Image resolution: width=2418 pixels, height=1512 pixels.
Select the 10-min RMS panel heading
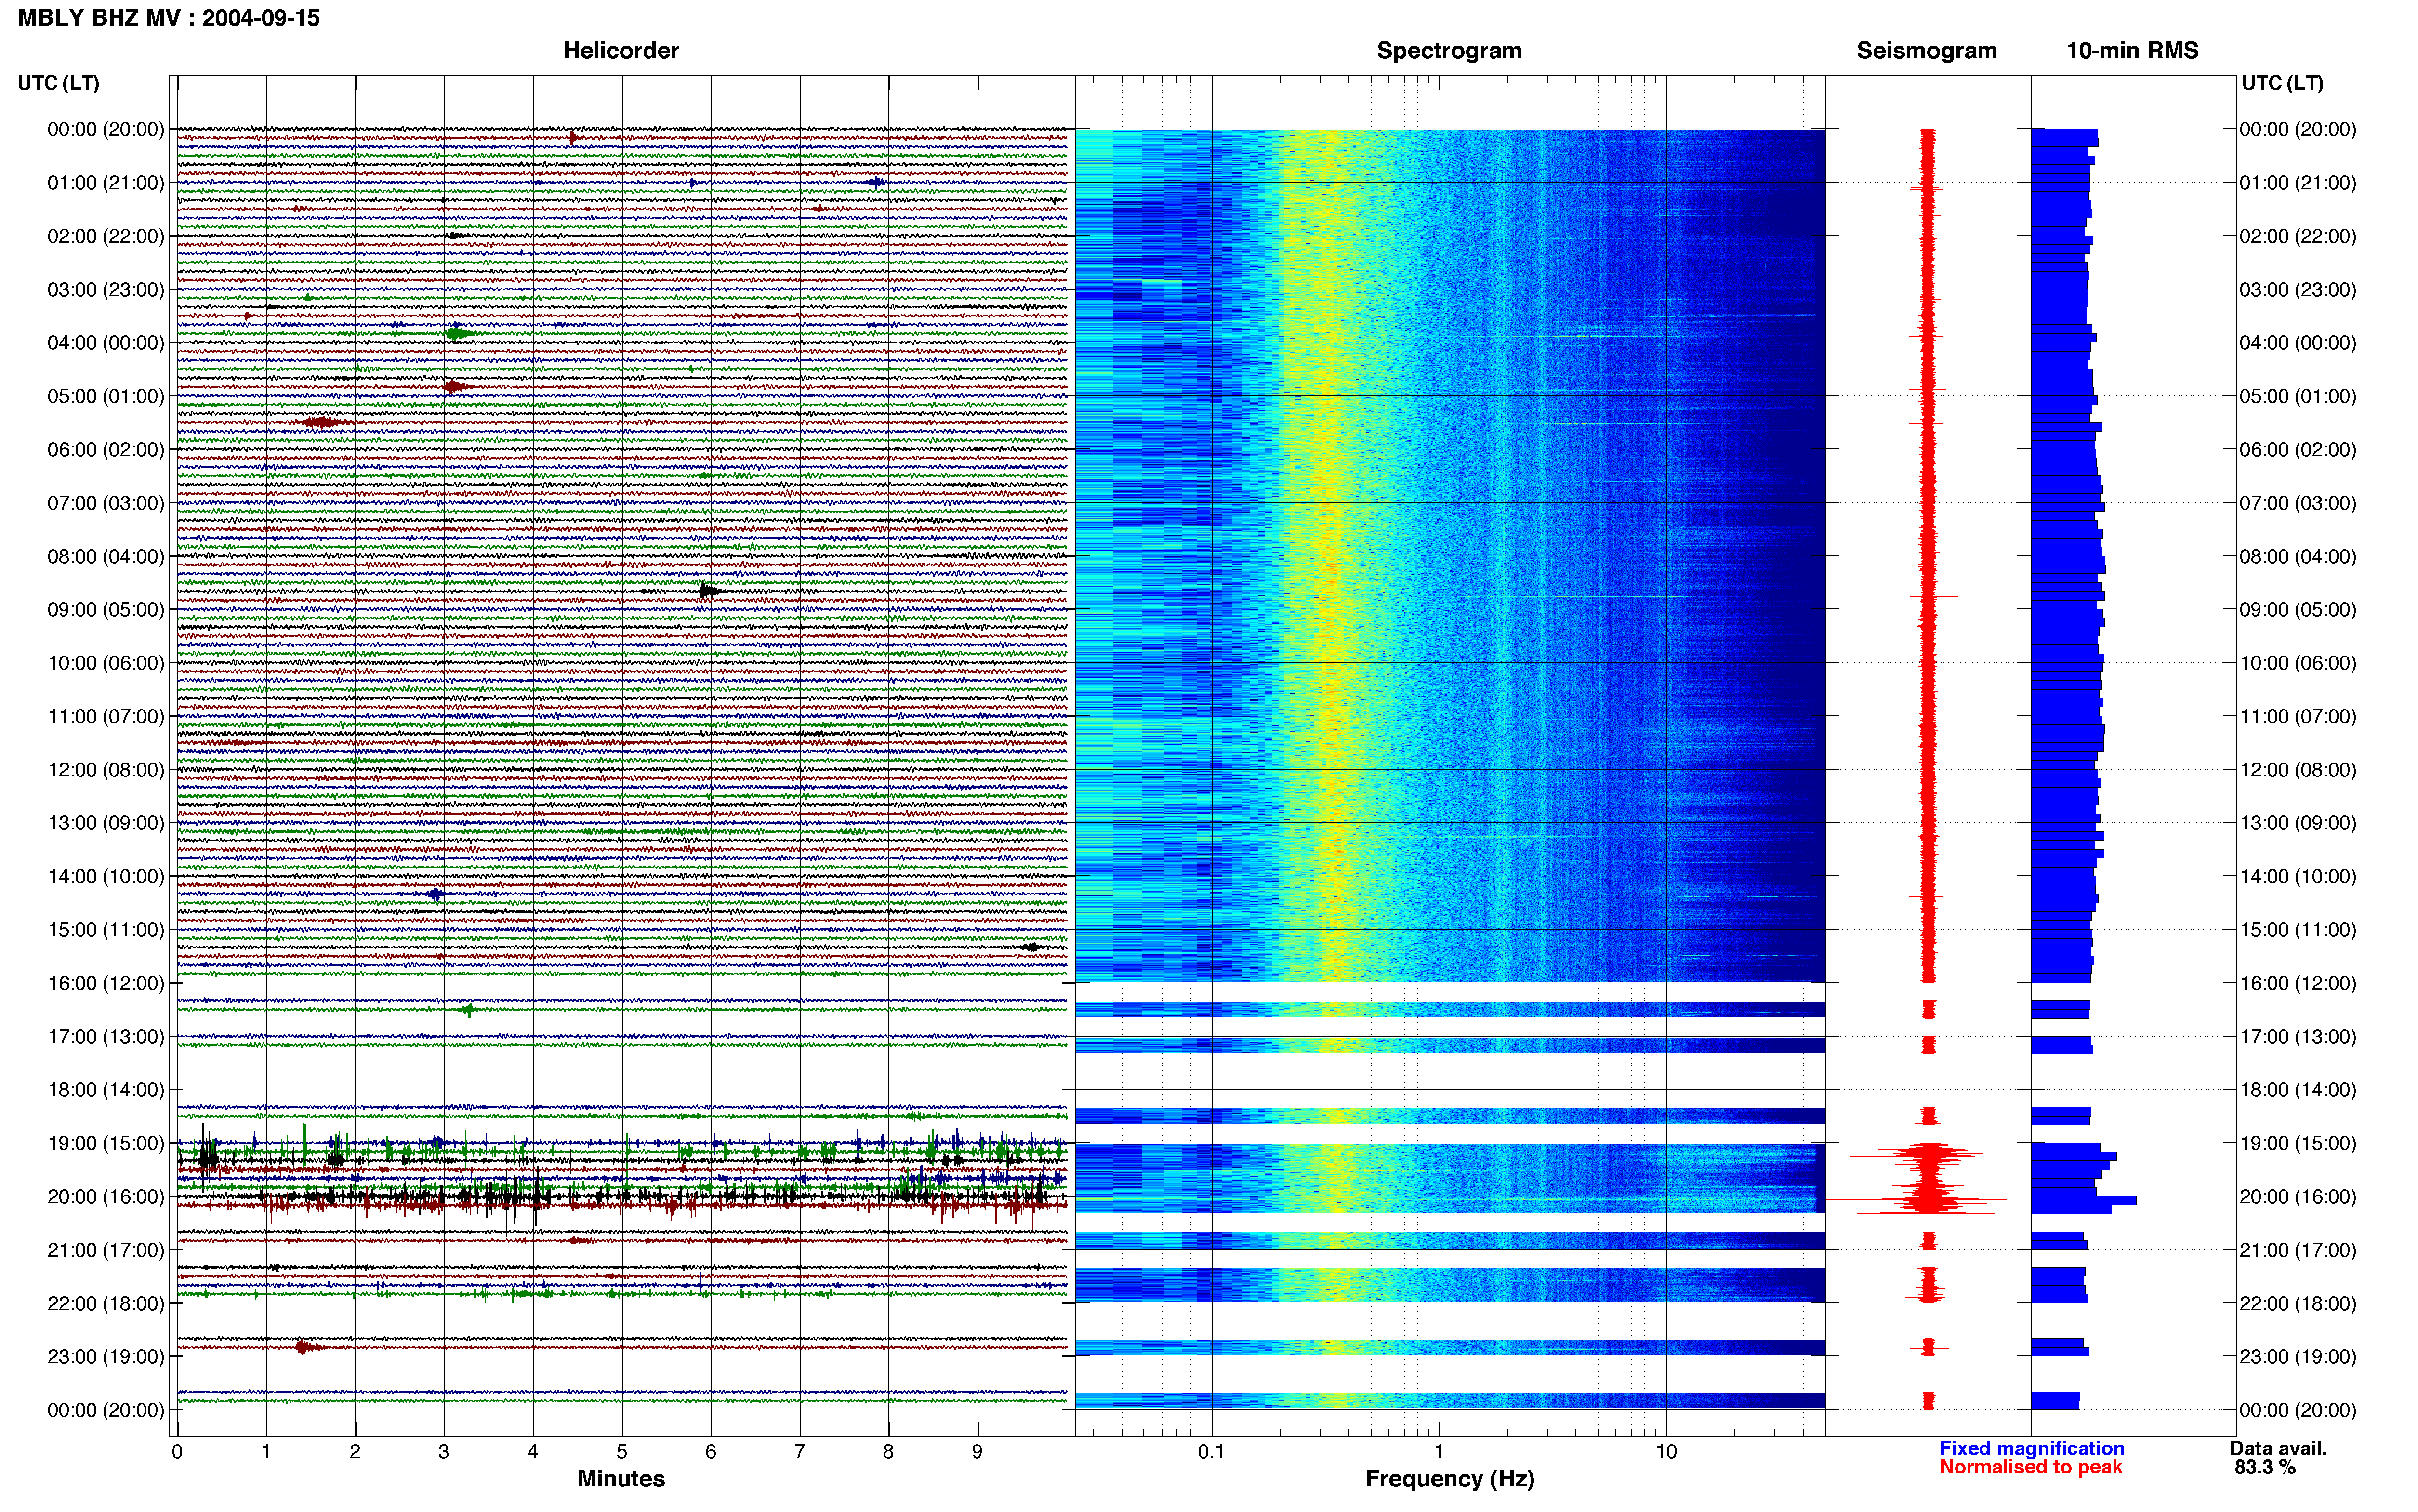click(x=2132, y=50)
